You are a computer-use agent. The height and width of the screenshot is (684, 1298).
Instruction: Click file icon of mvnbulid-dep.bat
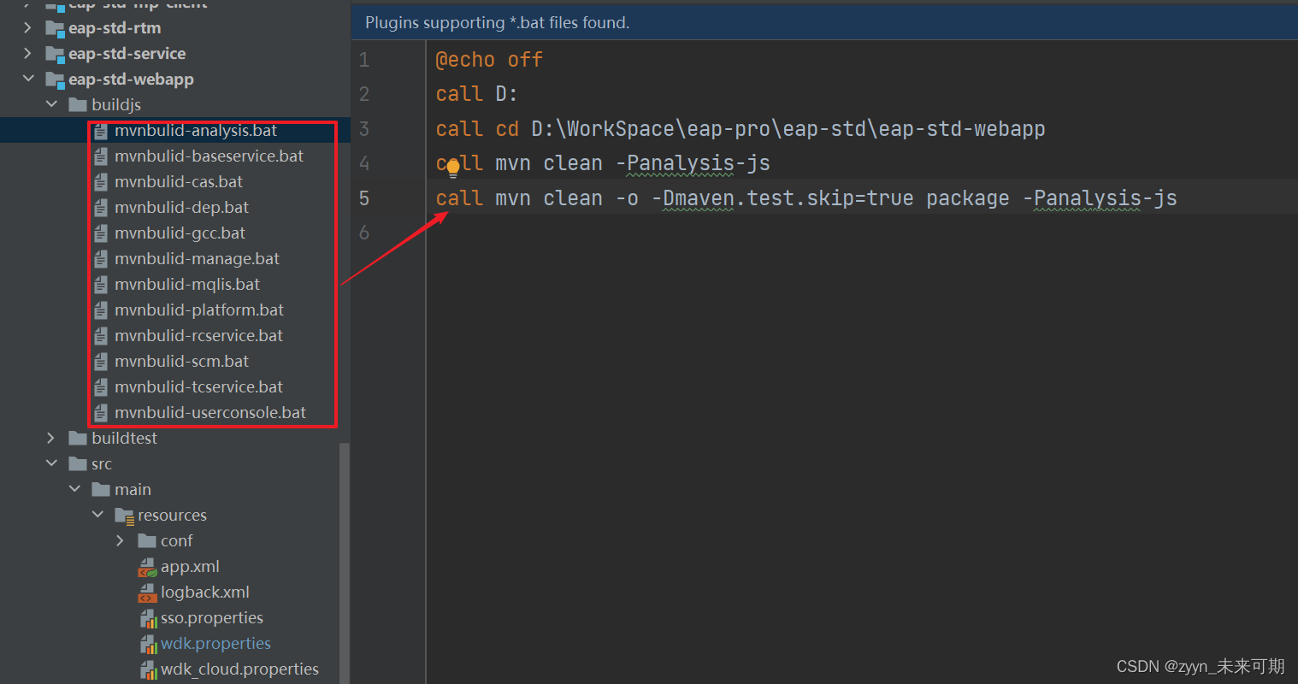pos(101,208)
